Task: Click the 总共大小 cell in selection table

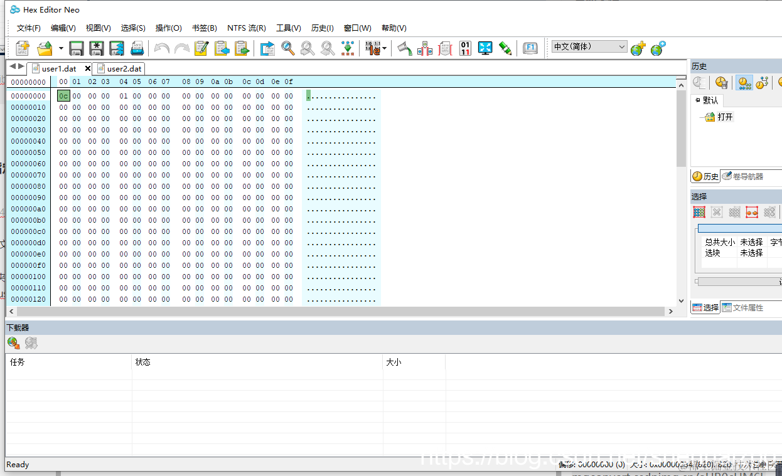Action: point(720,242)
